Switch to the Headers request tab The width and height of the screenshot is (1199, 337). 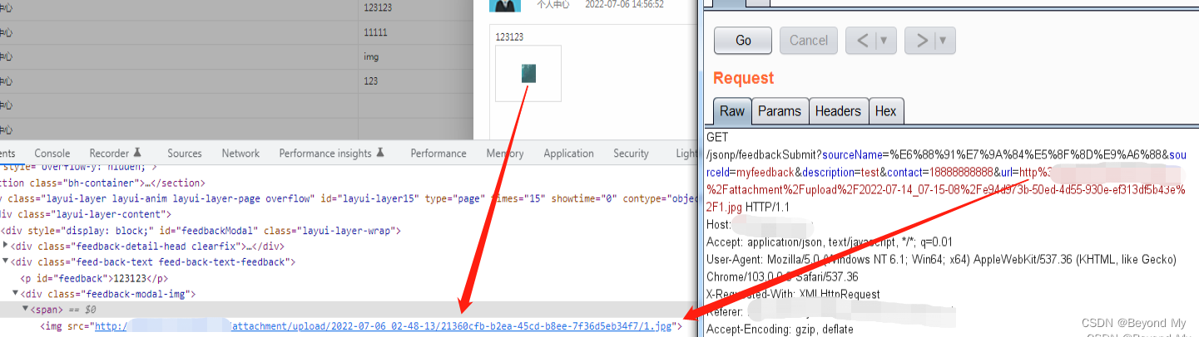coord(838,111)
